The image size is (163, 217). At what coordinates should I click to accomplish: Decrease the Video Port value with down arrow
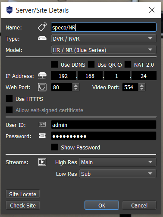coord(141,89)
